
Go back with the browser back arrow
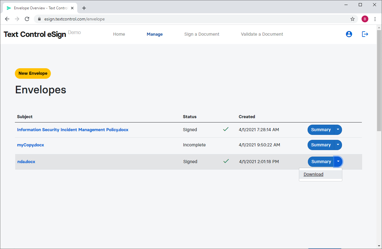7,19
